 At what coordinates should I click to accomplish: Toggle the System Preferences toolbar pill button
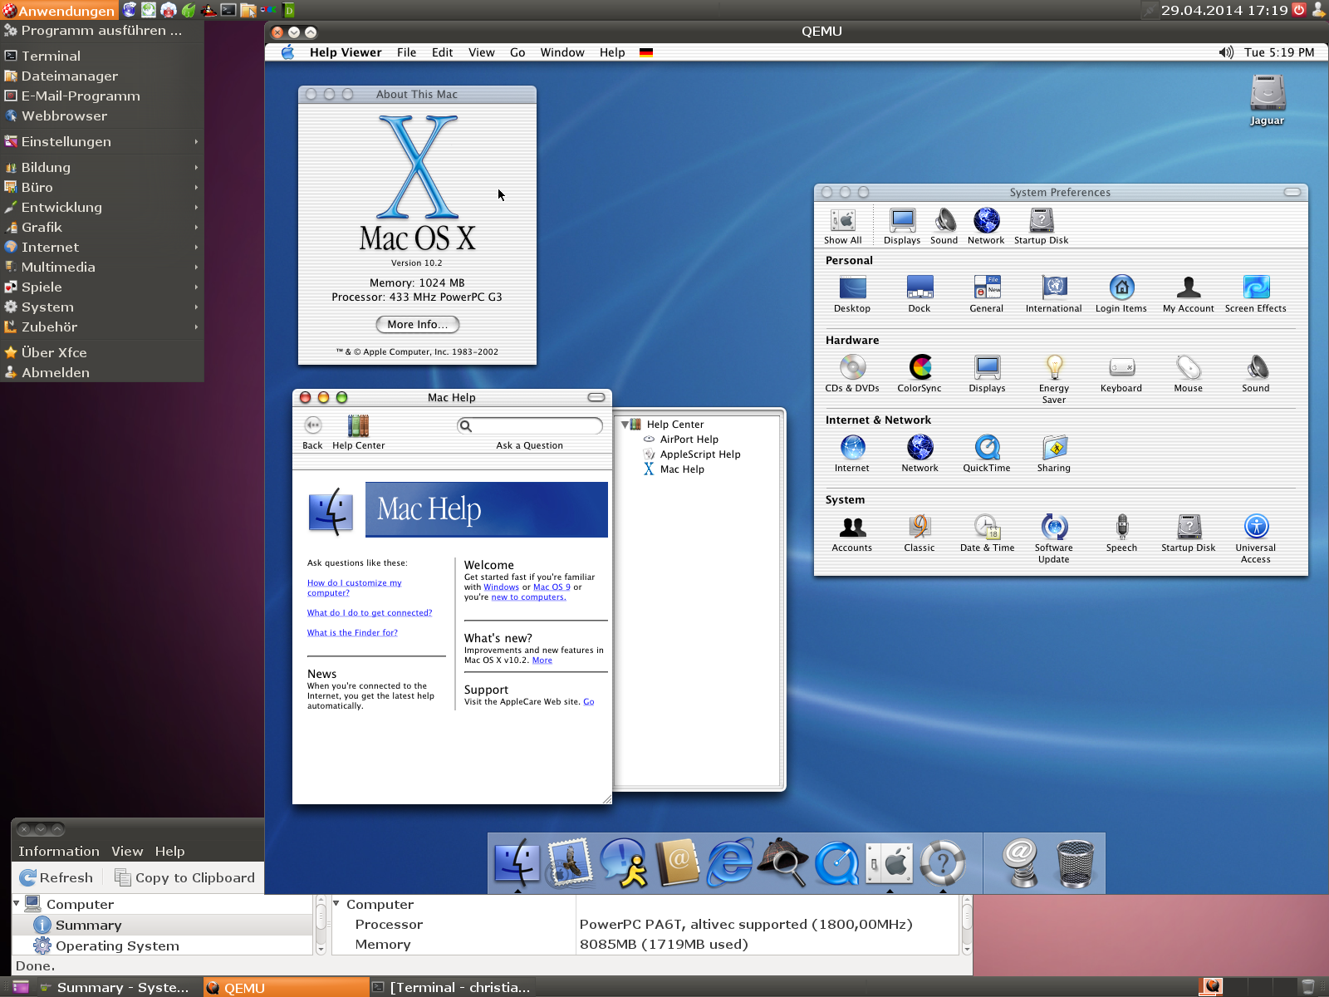coord(1292,192)
